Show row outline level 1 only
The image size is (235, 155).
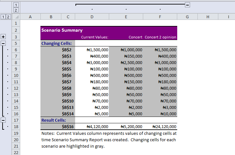[x=3, y=17]
